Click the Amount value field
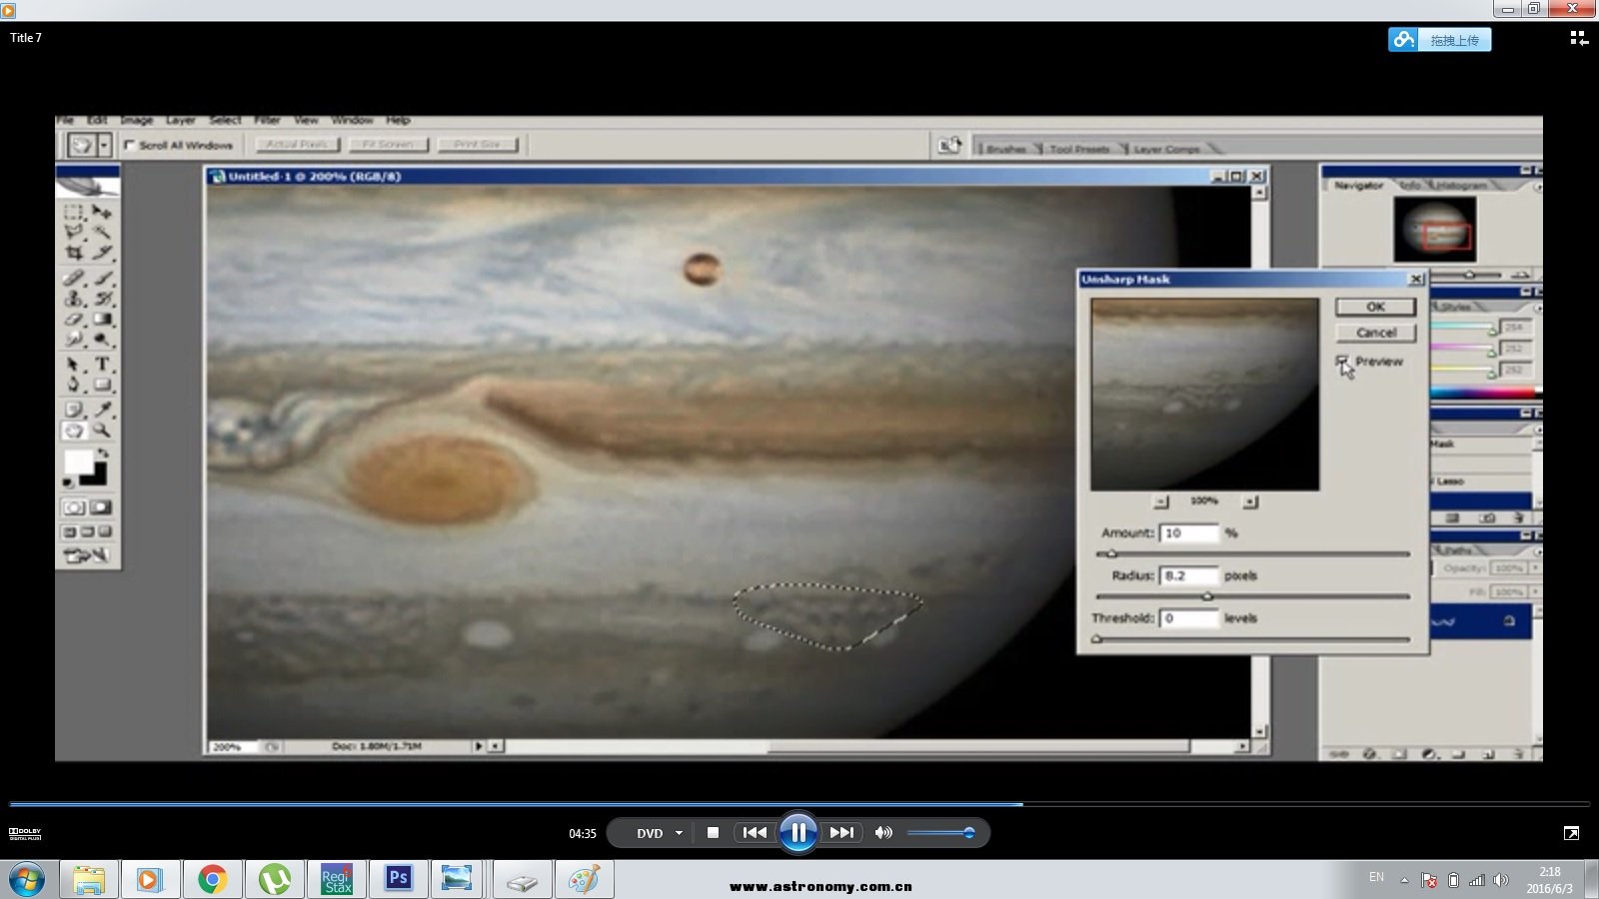Viewport: 1599px width, 899px height. (1189, 533)
